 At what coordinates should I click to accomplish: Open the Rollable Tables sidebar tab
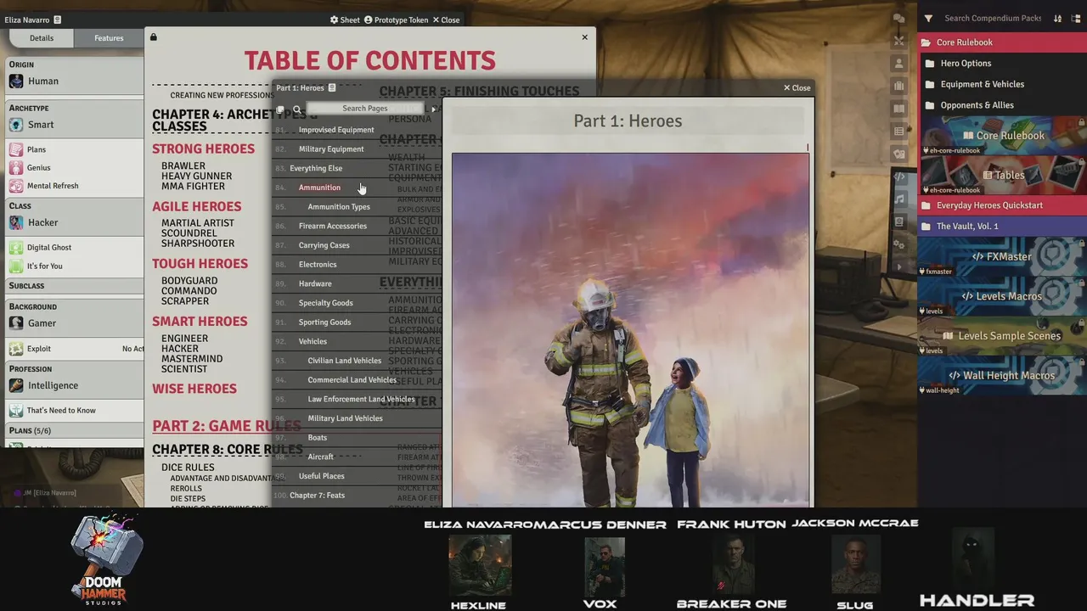(x=898, y=132)
